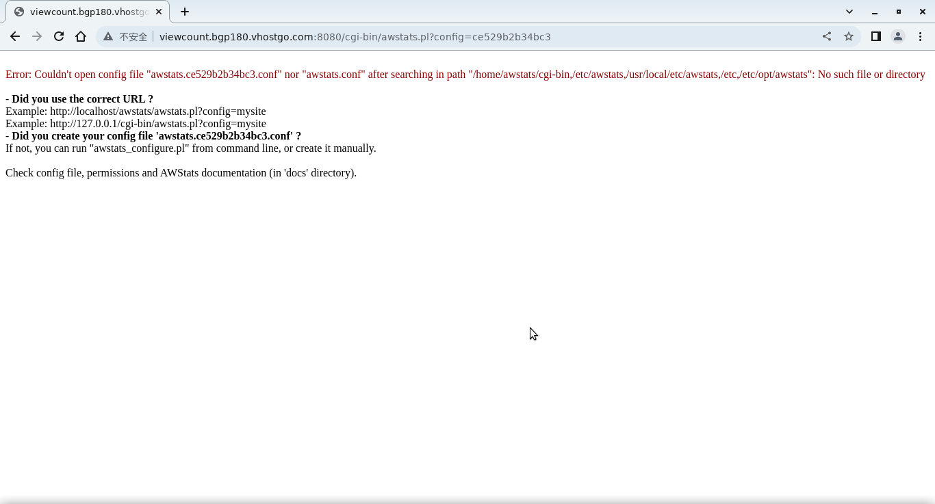
Task: Expand the tab search chevron
Action: 849,12
